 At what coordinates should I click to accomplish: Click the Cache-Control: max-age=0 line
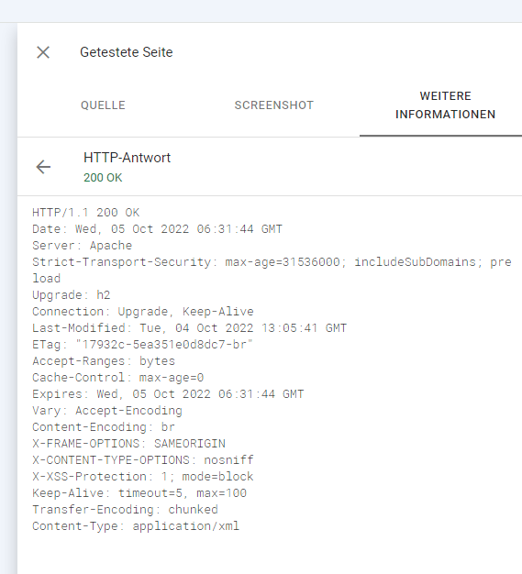click(118, 378)
